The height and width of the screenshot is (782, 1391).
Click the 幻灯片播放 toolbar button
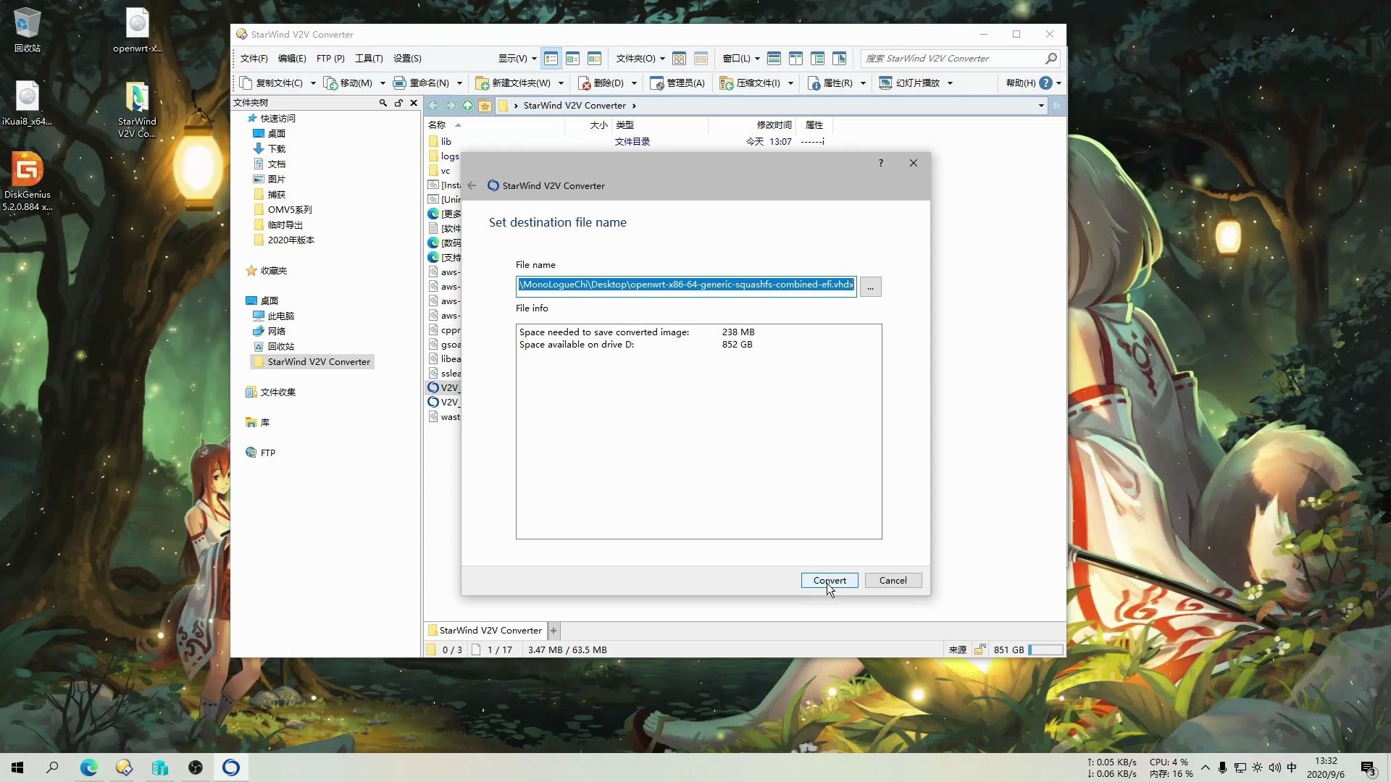[x=910, y=83]
